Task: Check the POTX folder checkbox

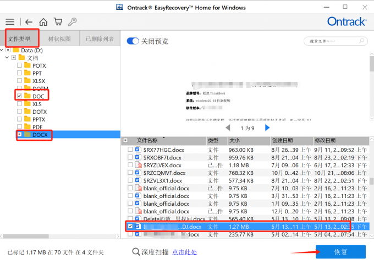Action: (x=20, y=65)
